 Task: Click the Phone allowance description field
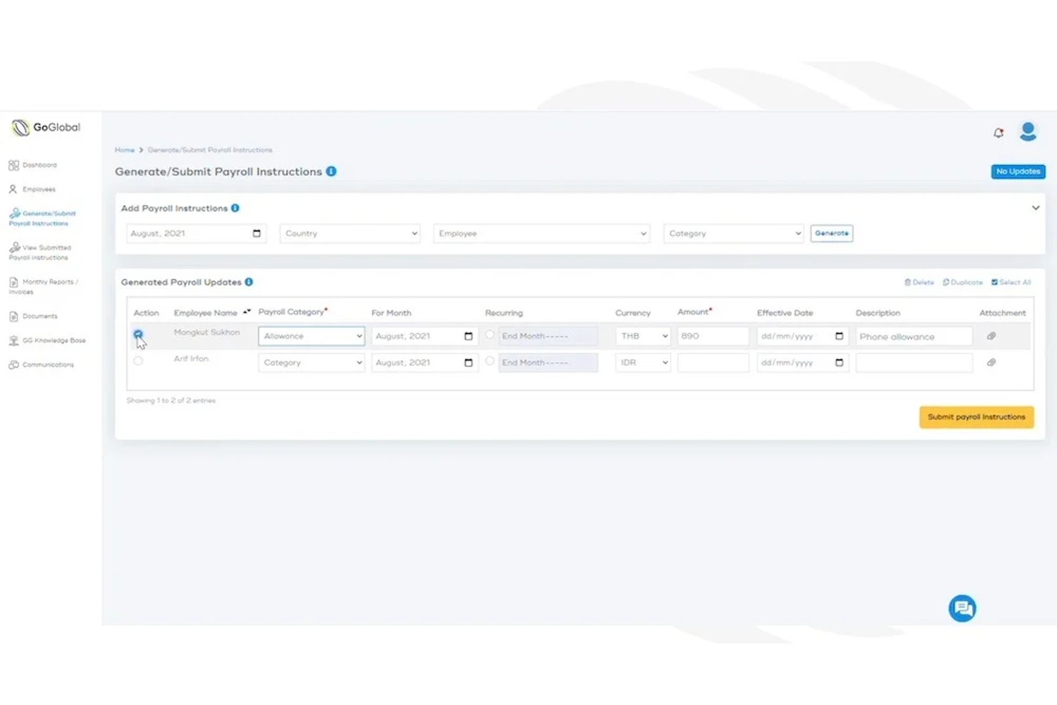pos(914,336)
